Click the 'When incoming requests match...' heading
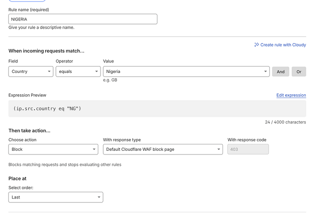 point(46,51)
